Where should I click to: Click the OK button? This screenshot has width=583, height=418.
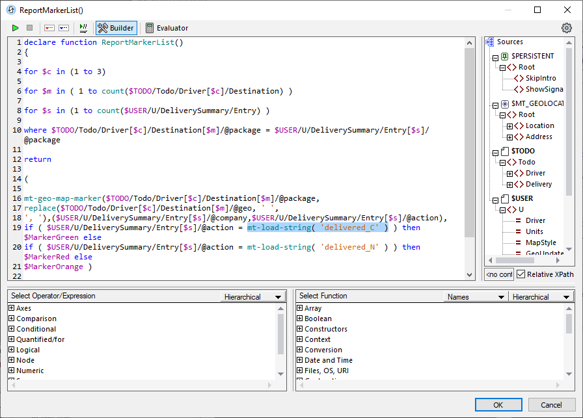click(498, 404)
